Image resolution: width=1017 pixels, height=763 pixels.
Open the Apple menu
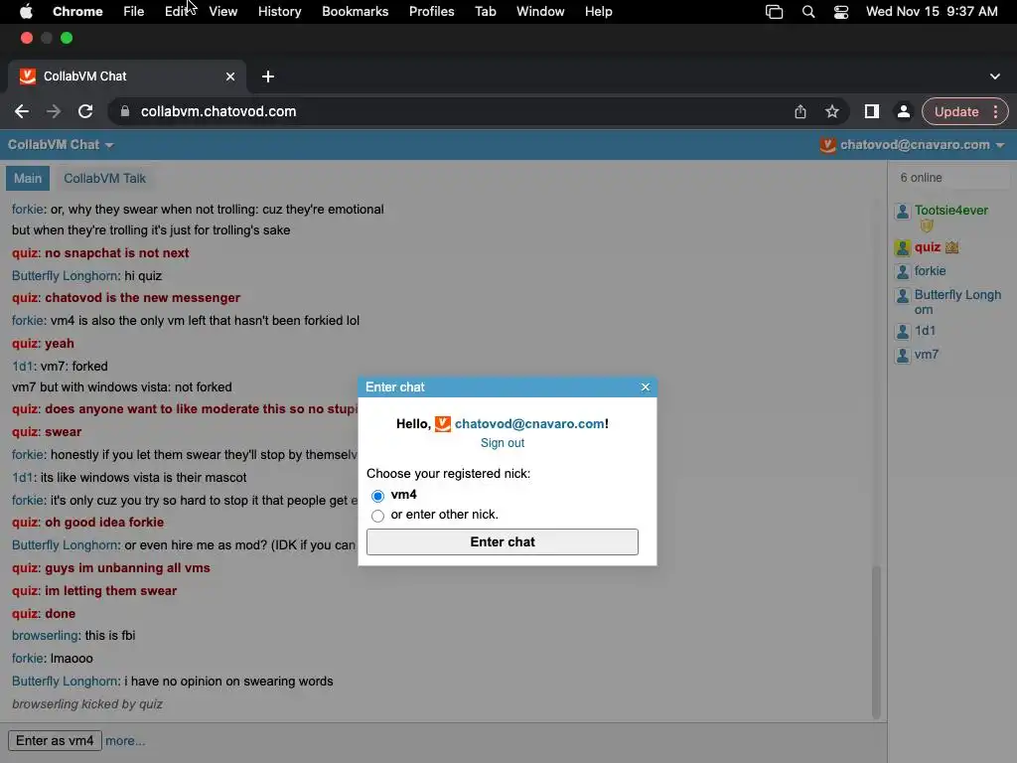click(x=26, y=12)
